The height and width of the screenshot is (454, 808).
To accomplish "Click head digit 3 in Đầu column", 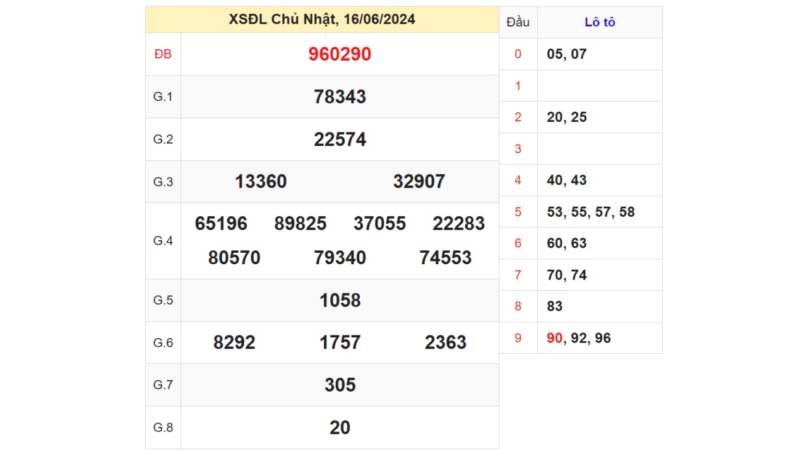I will [518, 149].
